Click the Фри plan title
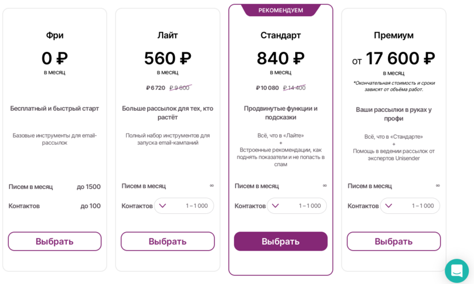Viewport: 474px width, 284px height. click(x=55, y=35)
